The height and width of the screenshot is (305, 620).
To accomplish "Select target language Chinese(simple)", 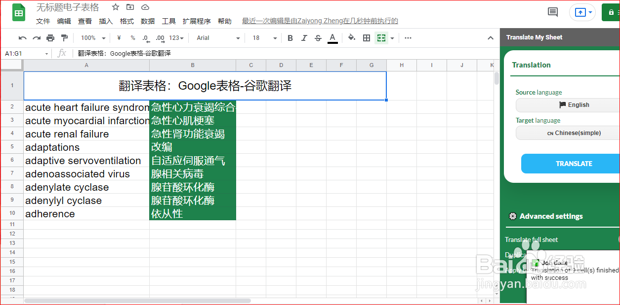I will point(568,133).
